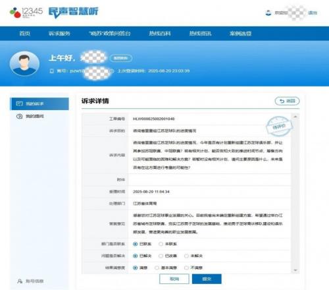Click the scrollbar up arrow
This screenshot has width=329, height=290.
[x=295, y=117]
